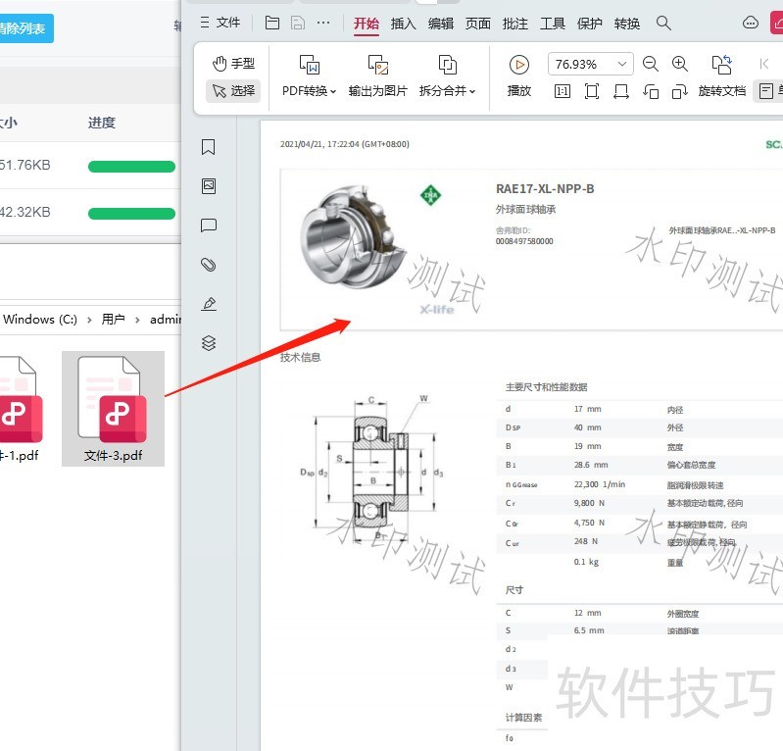
Task: Click the save disk icon
Action: click(x=298, y=23)
